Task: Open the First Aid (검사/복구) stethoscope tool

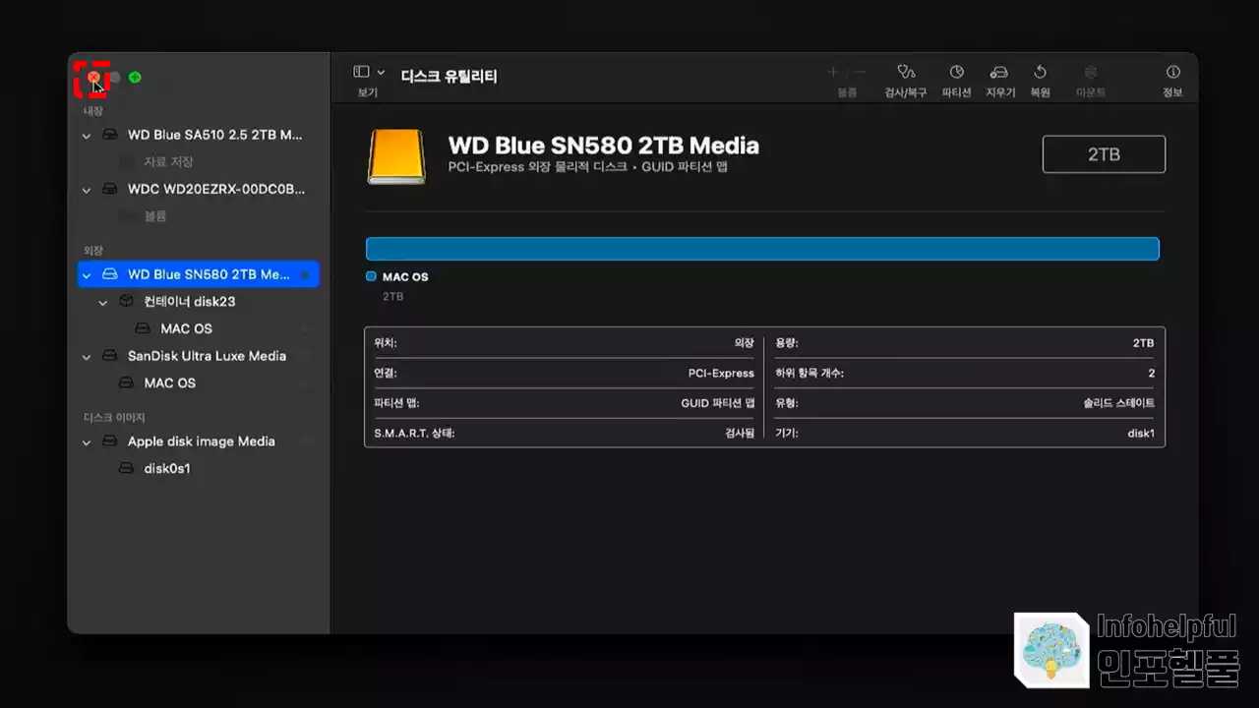Action: [x=906, y=73]
